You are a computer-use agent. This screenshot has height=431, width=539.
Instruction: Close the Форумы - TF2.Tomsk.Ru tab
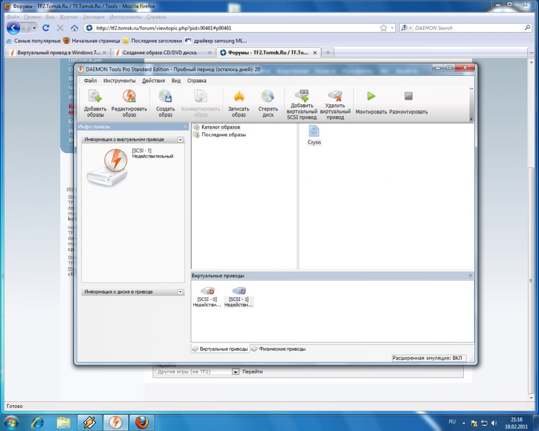tap(315, 53)
